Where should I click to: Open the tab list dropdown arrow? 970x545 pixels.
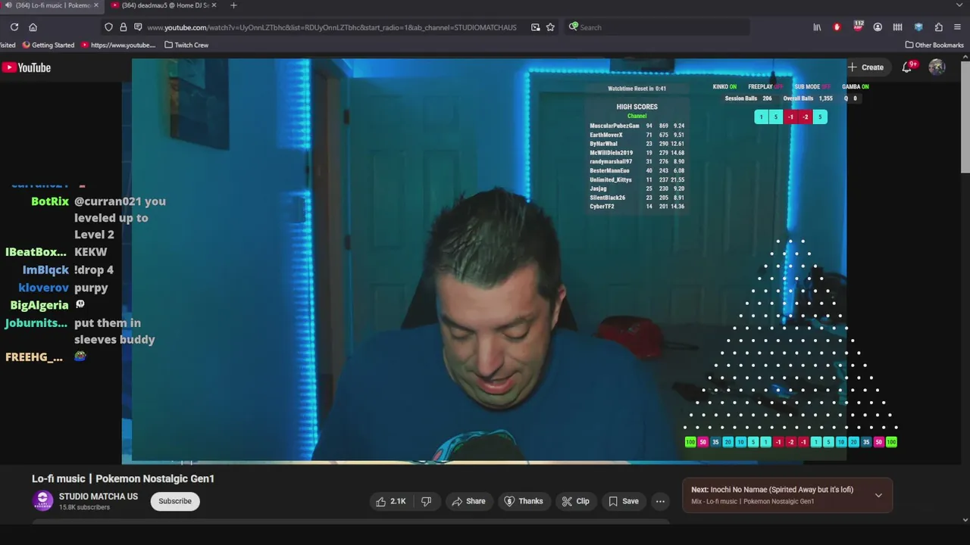[959, 5]
